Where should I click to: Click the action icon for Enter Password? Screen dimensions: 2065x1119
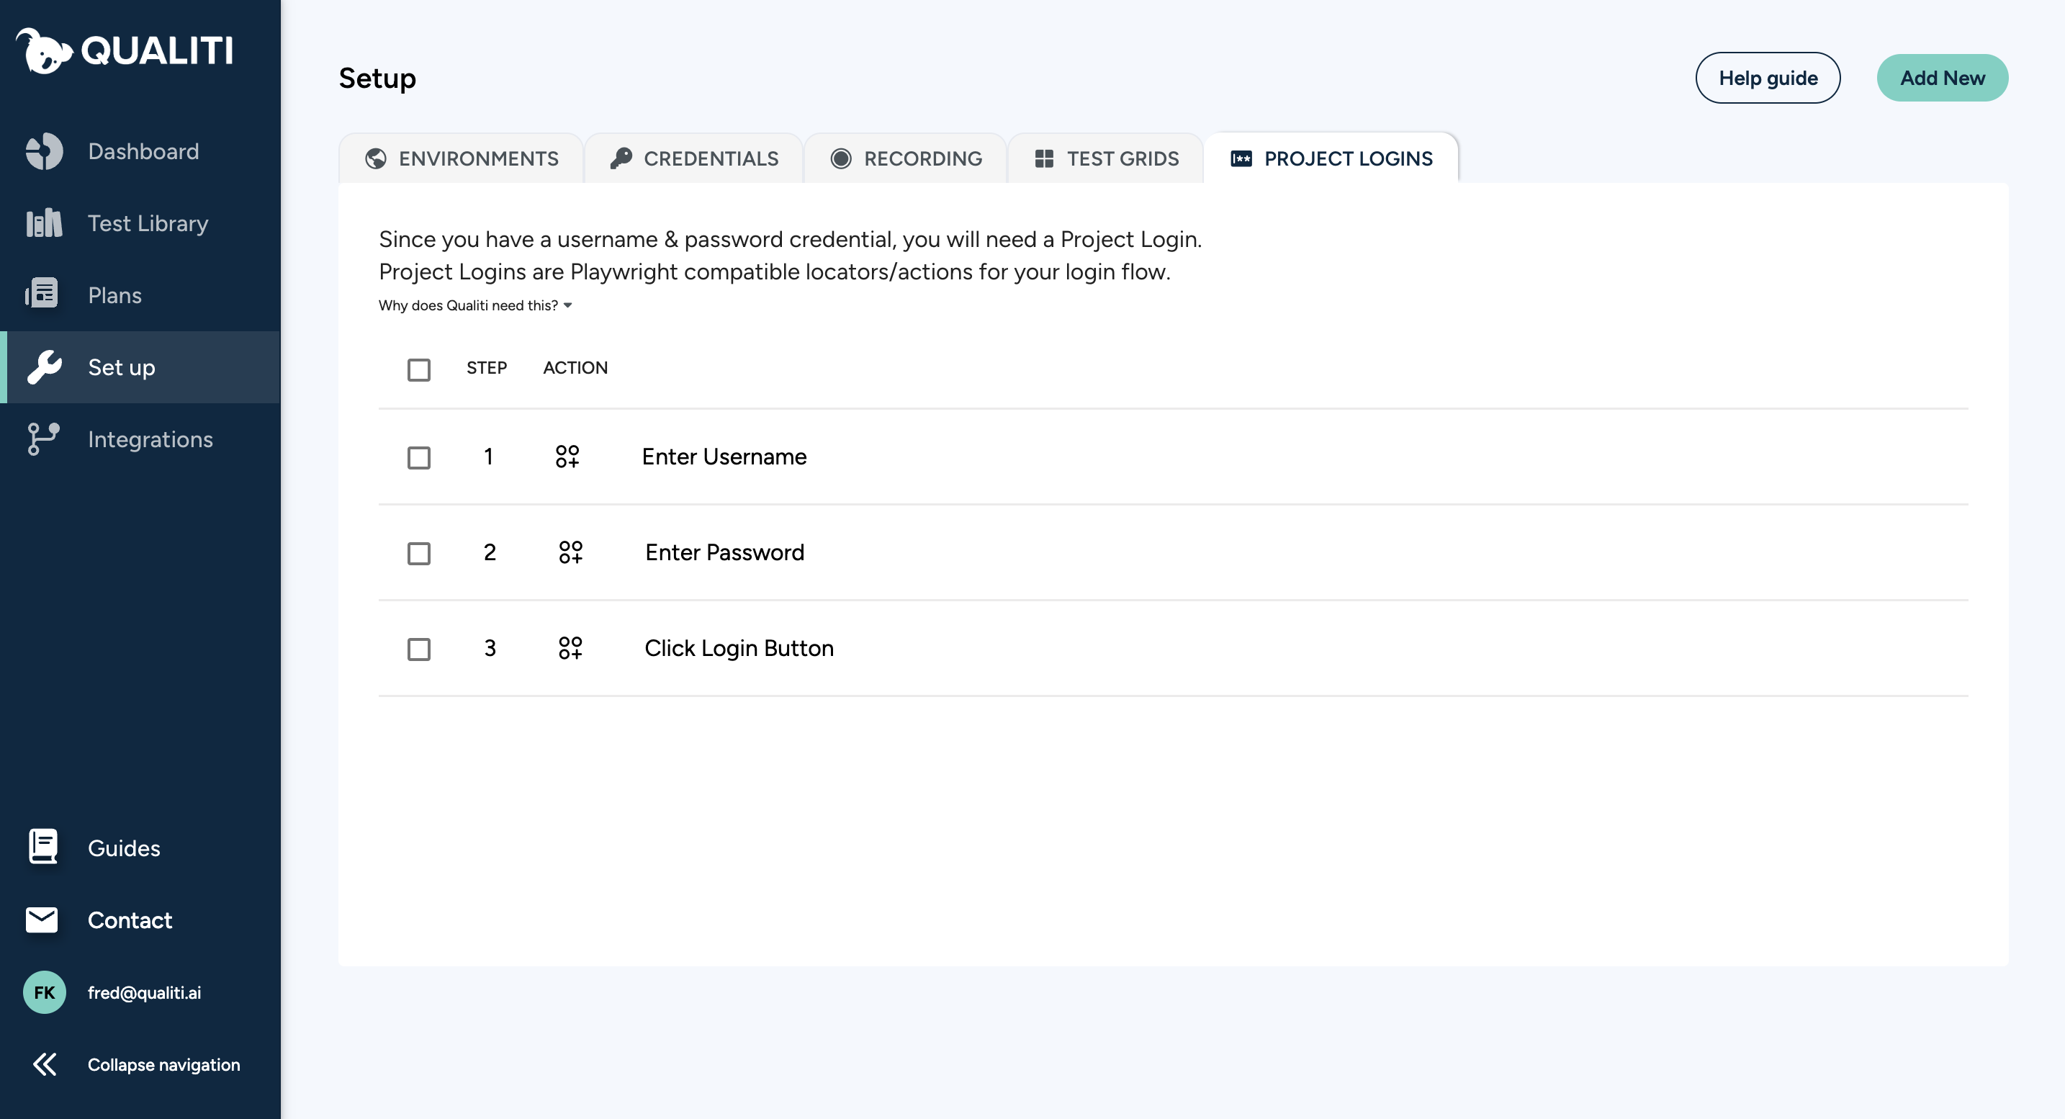point(571,552)
